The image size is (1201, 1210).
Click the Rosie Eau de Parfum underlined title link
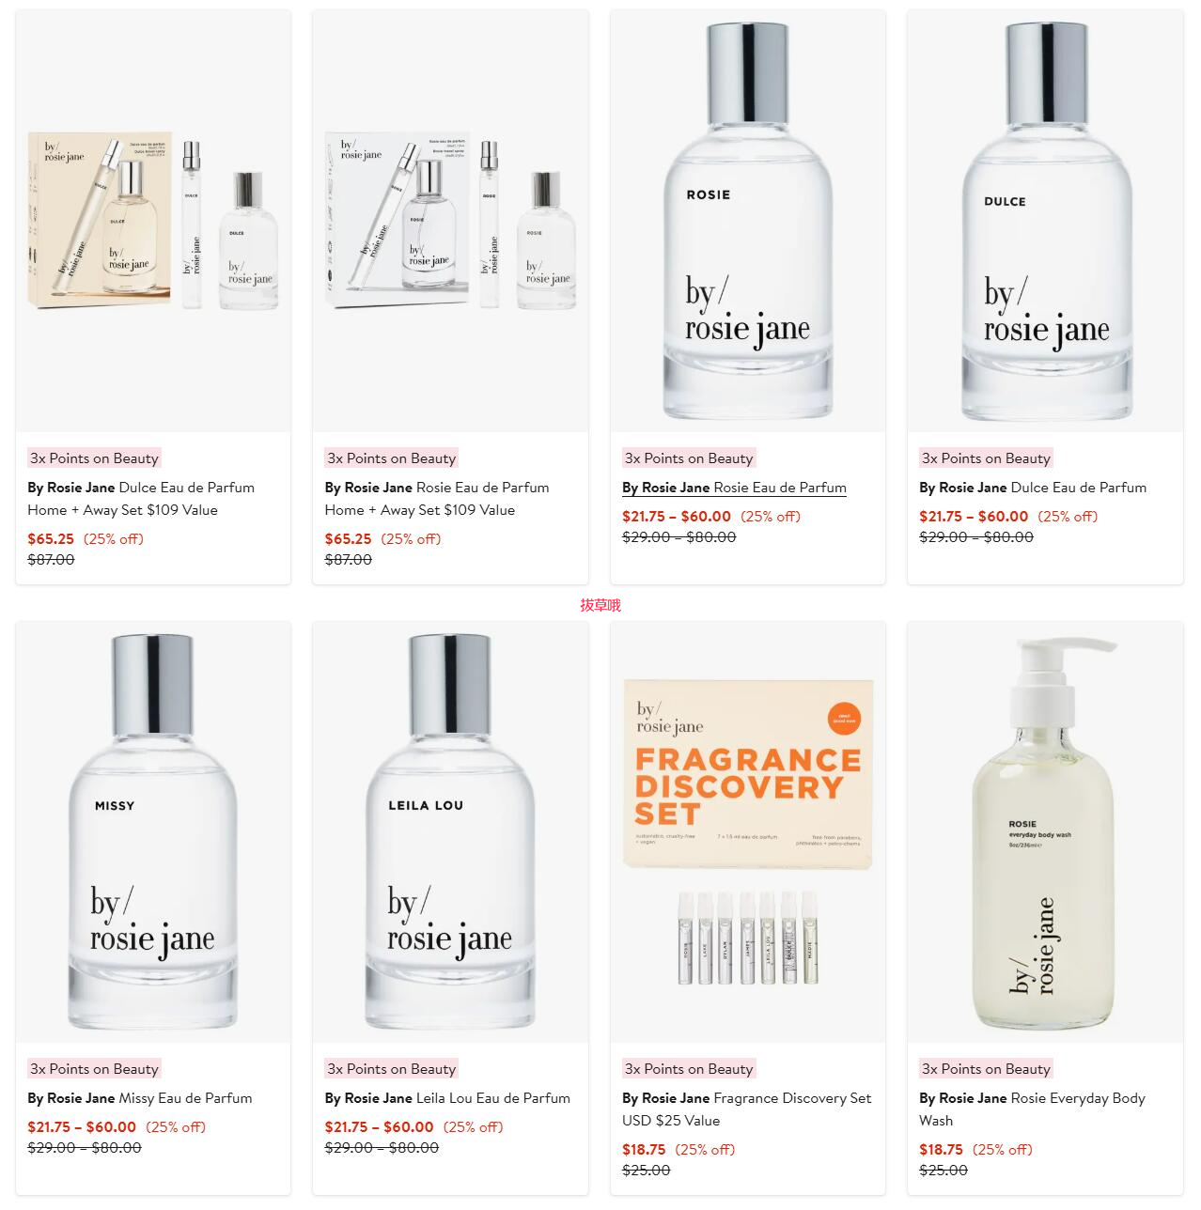click(x=734, y=488)
